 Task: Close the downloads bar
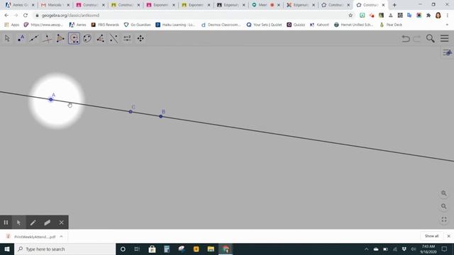(x=448, y=236)
